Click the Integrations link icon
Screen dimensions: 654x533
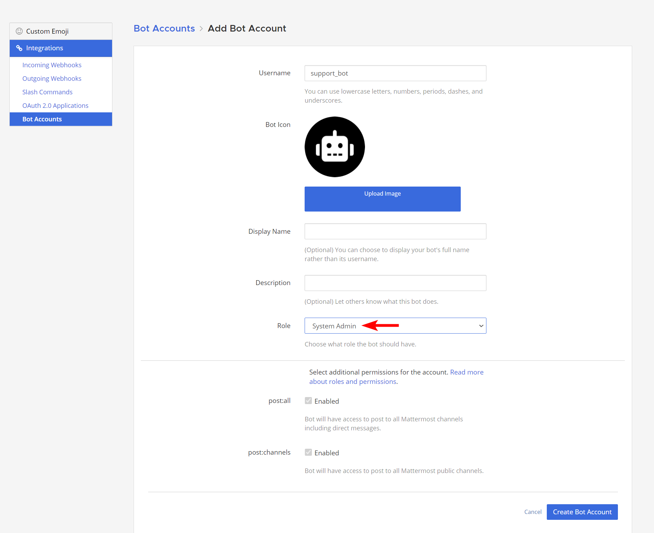click(x=19, y=48)
